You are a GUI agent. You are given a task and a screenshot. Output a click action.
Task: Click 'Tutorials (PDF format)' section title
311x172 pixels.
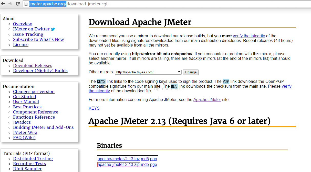[x=26, y=153]
